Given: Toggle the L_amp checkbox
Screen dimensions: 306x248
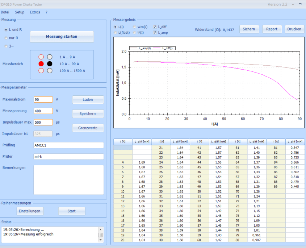Looking at the screenshot, I should [155, 33].
